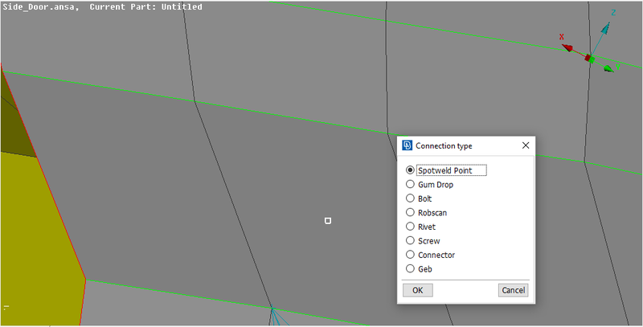Confirm with the OK button

tap(417, 290)
